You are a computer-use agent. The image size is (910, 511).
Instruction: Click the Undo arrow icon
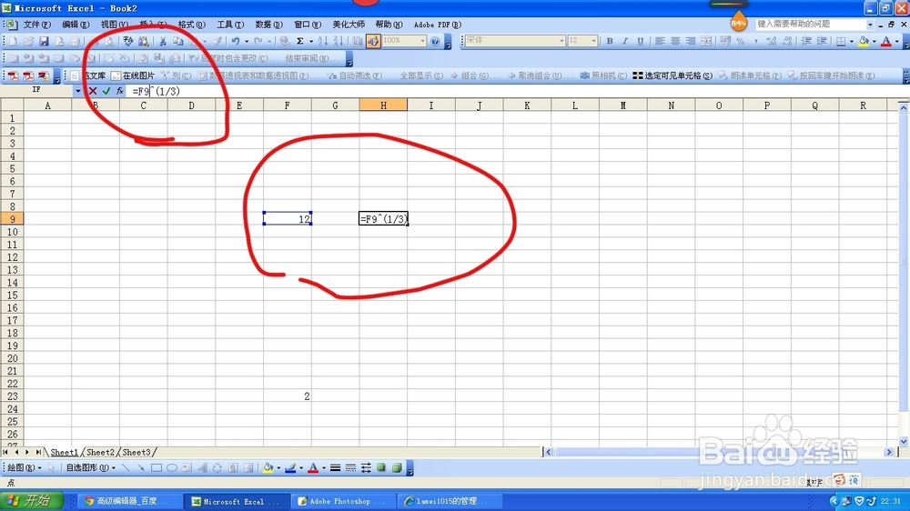coord(236,41)
